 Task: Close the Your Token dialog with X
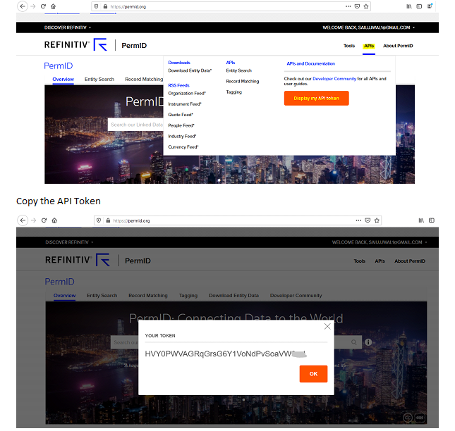click(327, 327)
